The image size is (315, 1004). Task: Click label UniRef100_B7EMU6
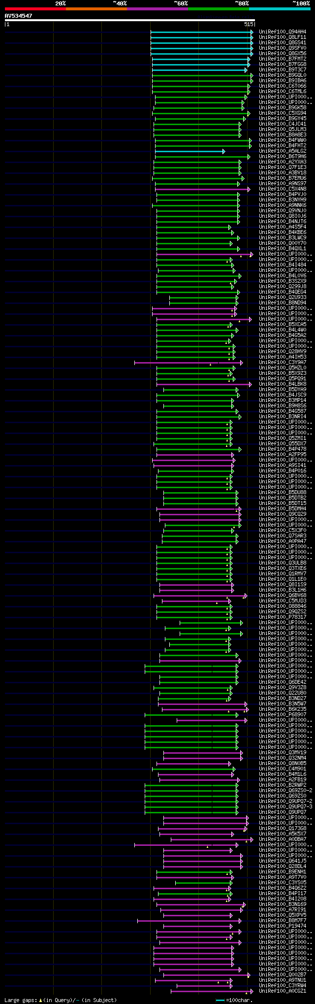click(283, 178)
